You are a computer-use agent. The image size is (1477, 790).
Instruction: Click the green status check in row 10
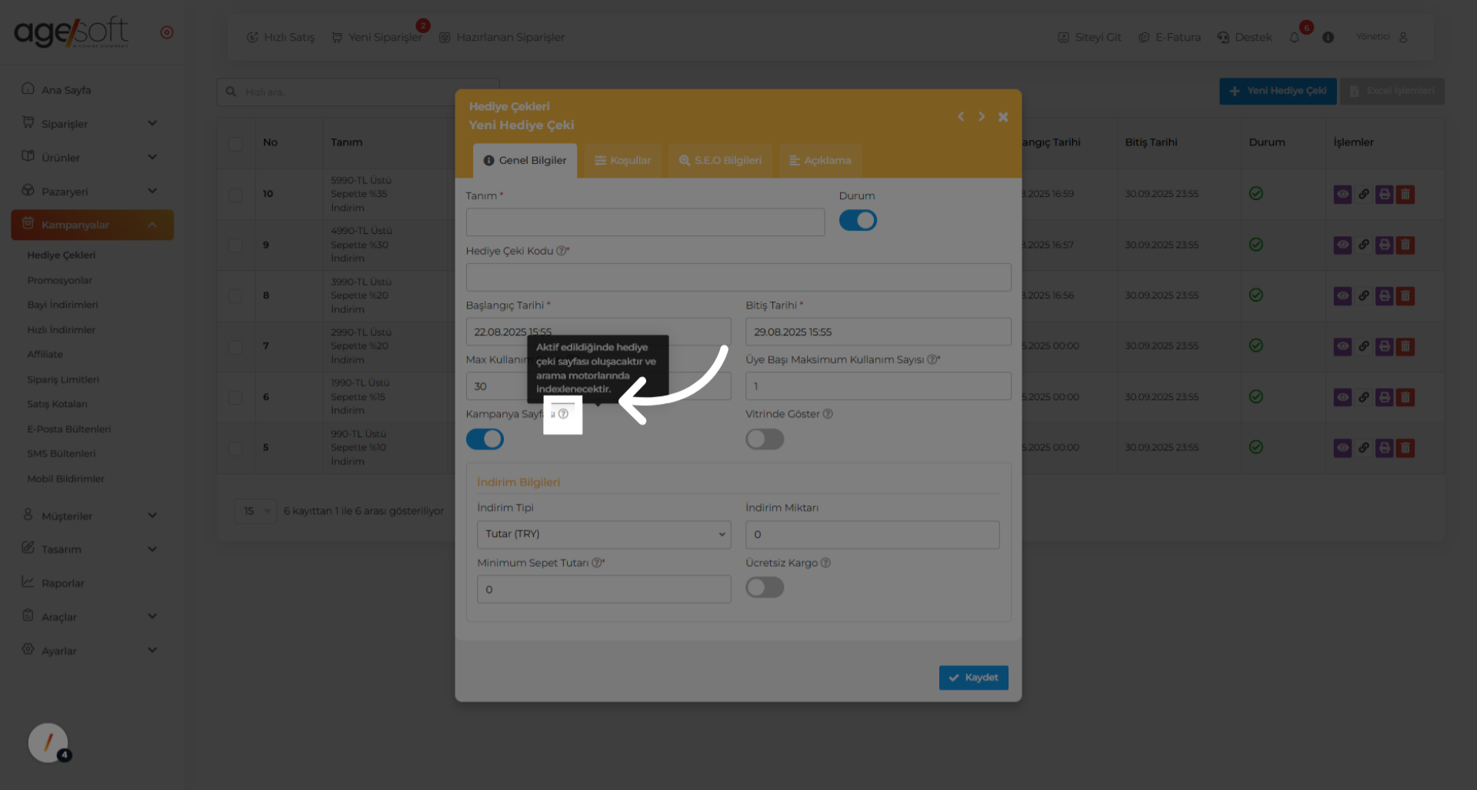[1256, 194]
